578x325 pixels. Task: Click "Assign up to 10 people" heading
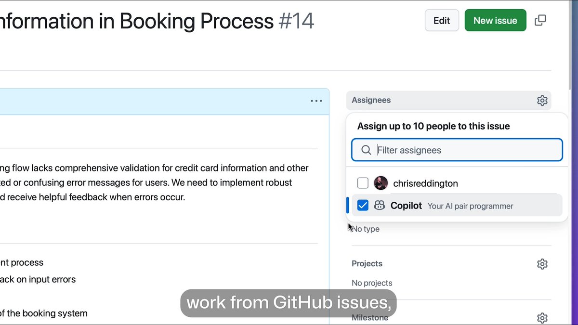[x=433, y=126]
